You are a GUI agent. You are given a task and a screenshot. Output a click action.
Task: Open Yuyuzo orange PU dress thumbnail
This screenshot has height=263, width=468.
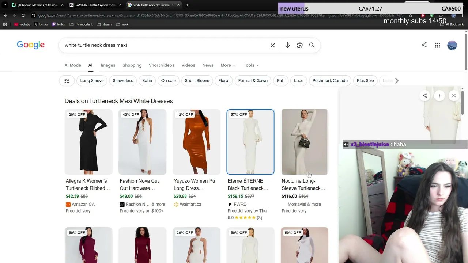tap(196, 142)
